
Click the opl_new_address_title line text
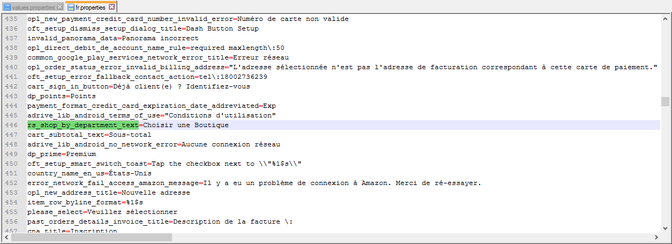click(x=108, y=193)
